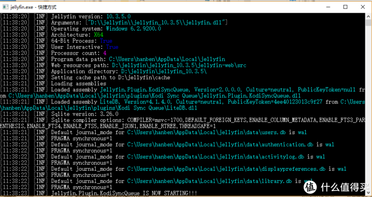Click the title text 'jellyfin.exe - 快捷方式'

(x=33, y=7)
